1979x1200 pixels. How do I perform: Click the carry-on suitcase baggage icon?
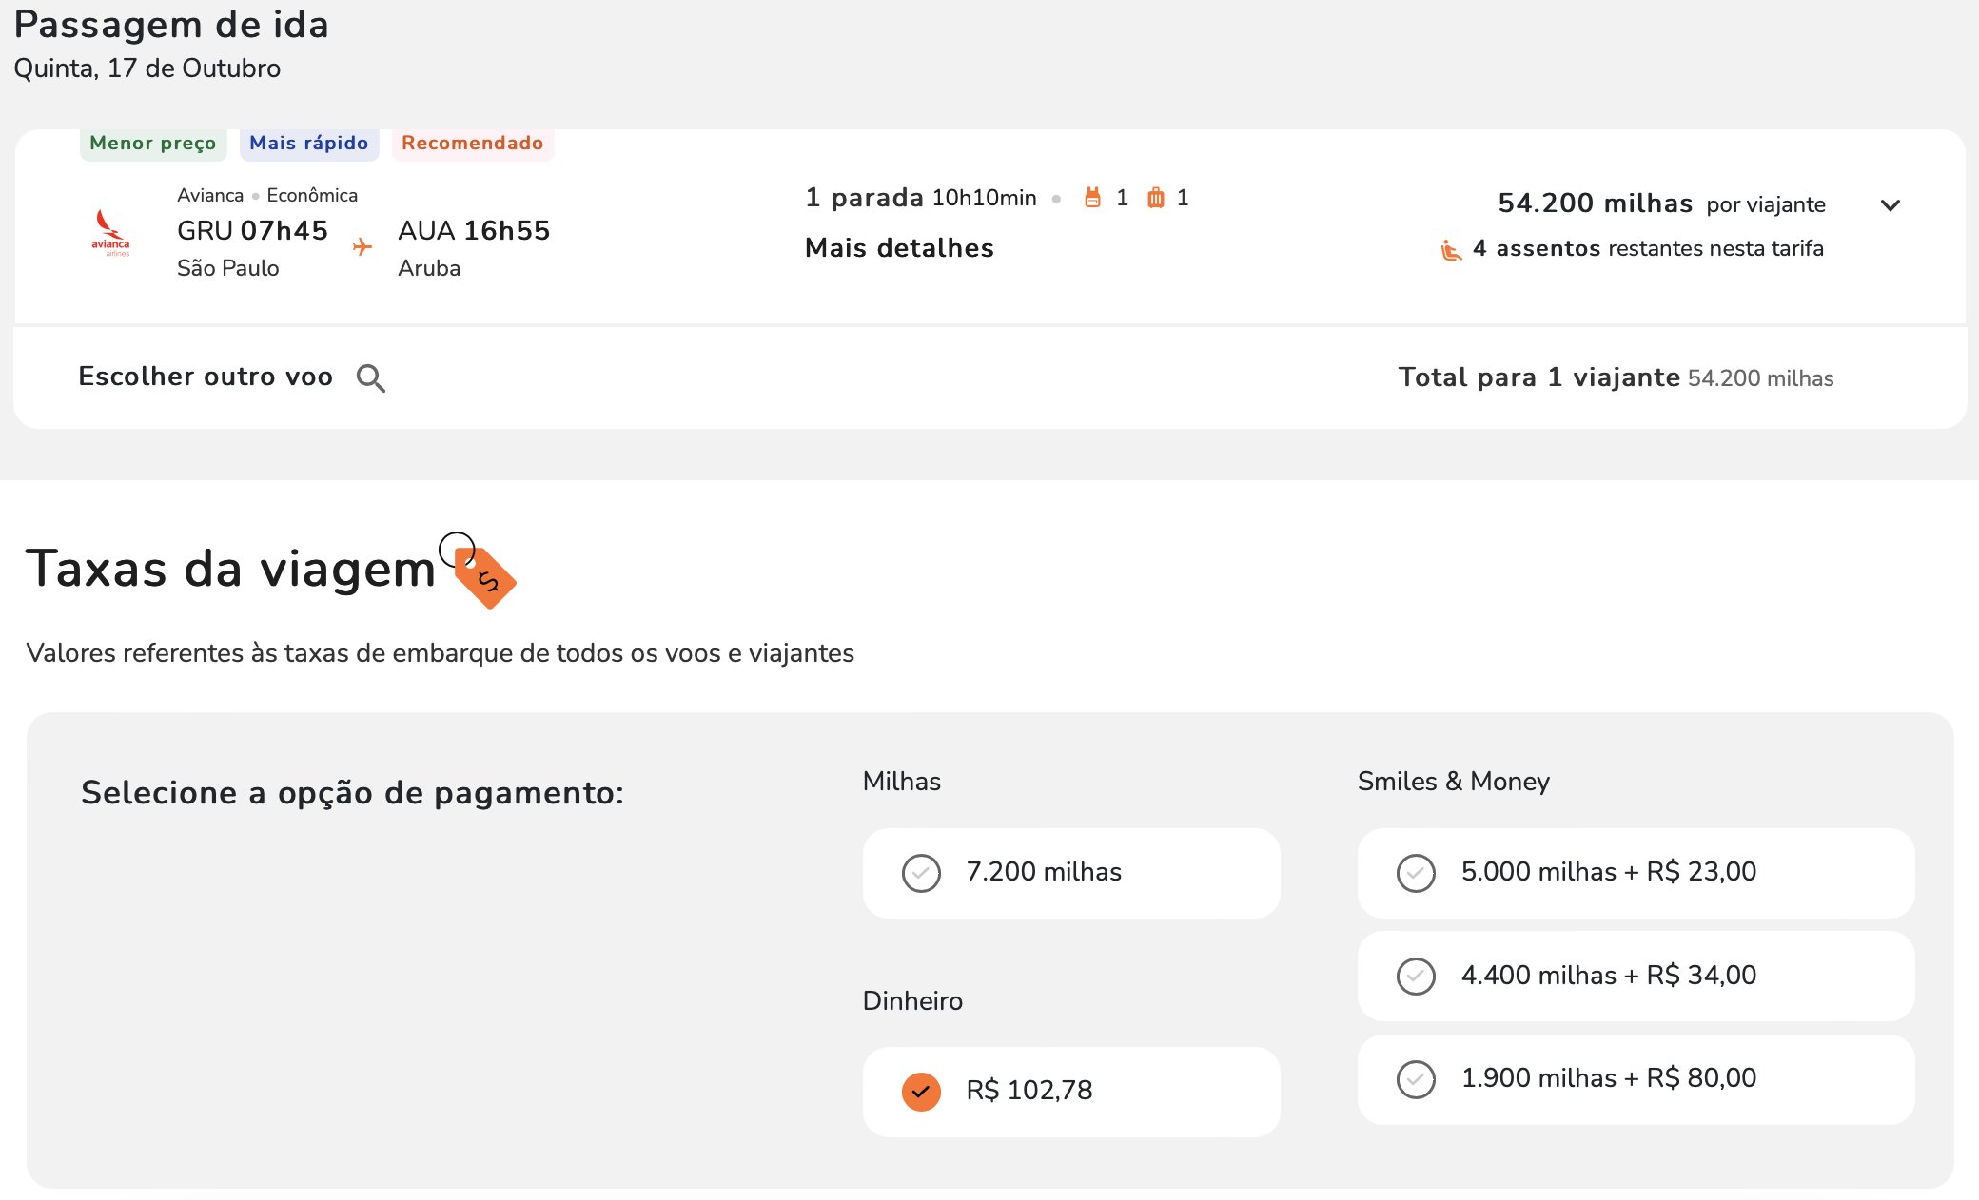[x=1155, y=198]
